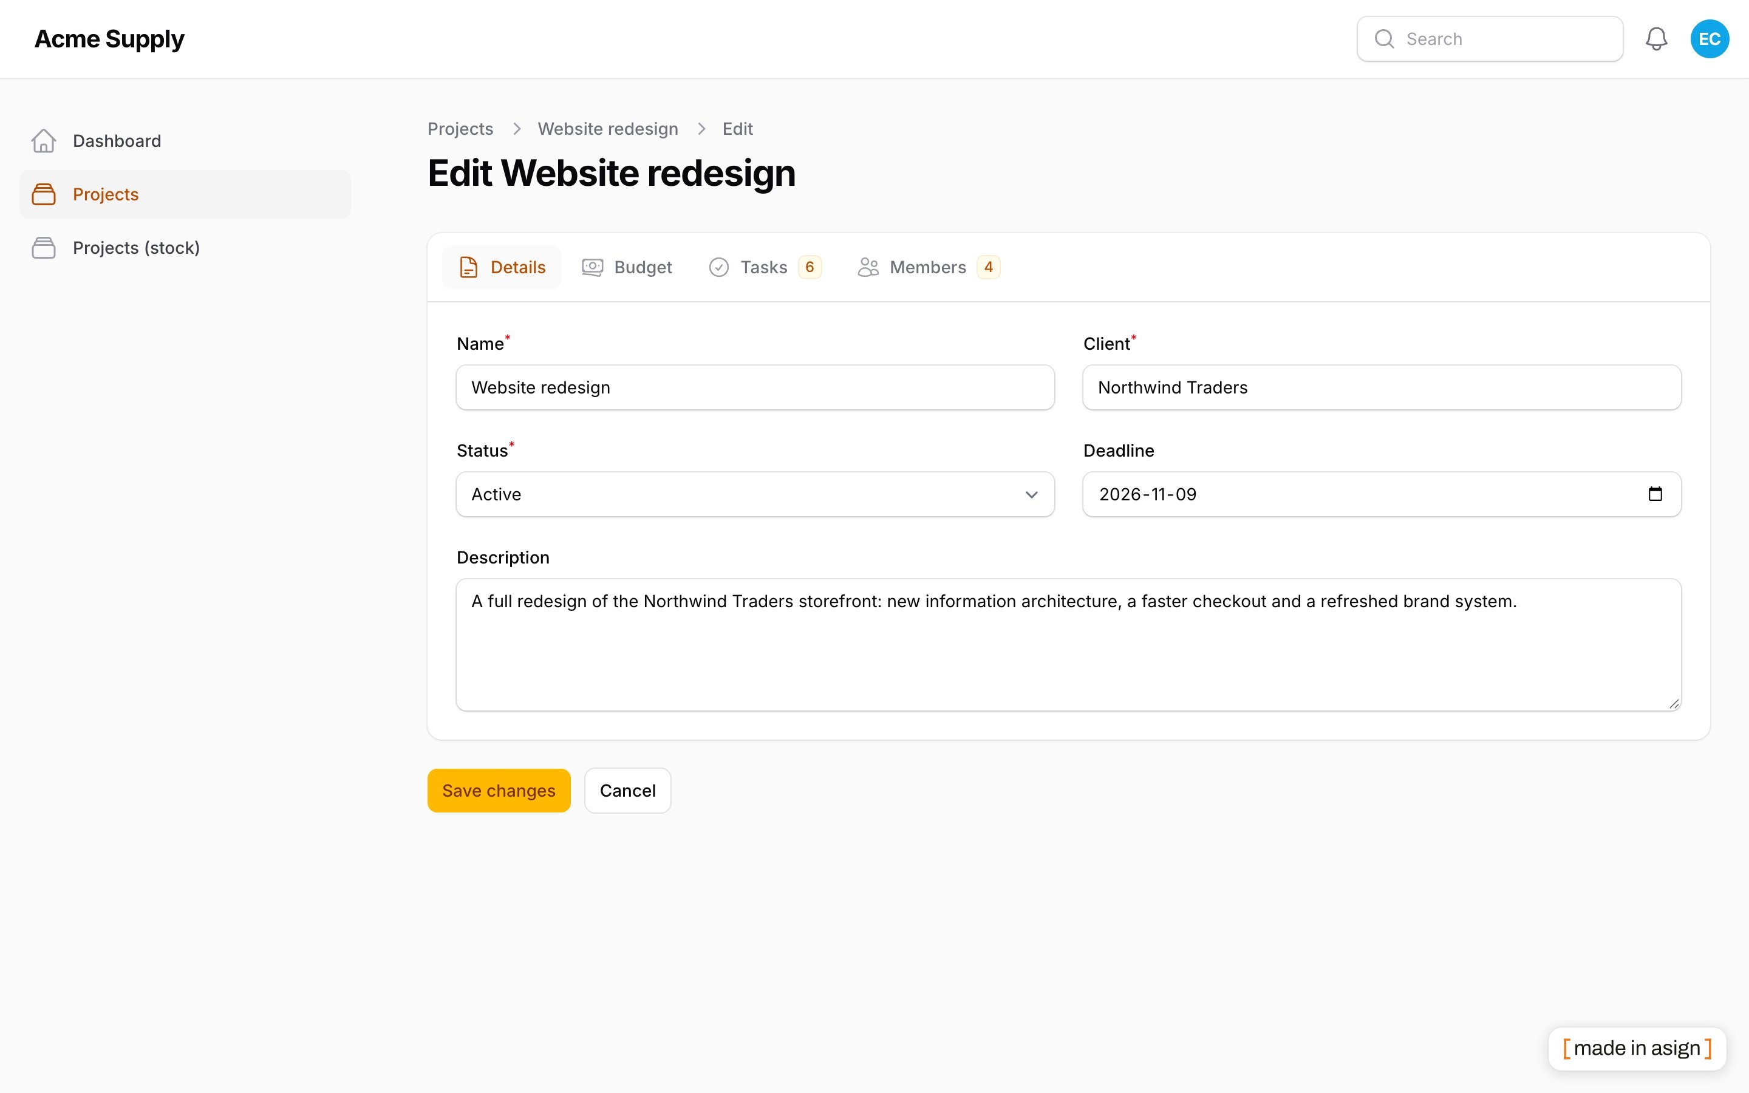Open Website redesign breadcrumb link

608,129
